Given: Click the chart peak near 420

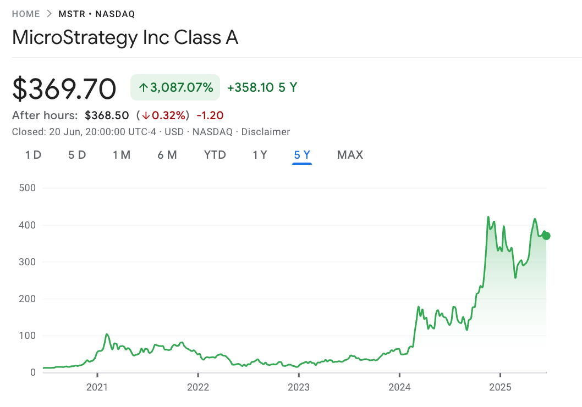Looking at the screenshot, I should 488,218.
